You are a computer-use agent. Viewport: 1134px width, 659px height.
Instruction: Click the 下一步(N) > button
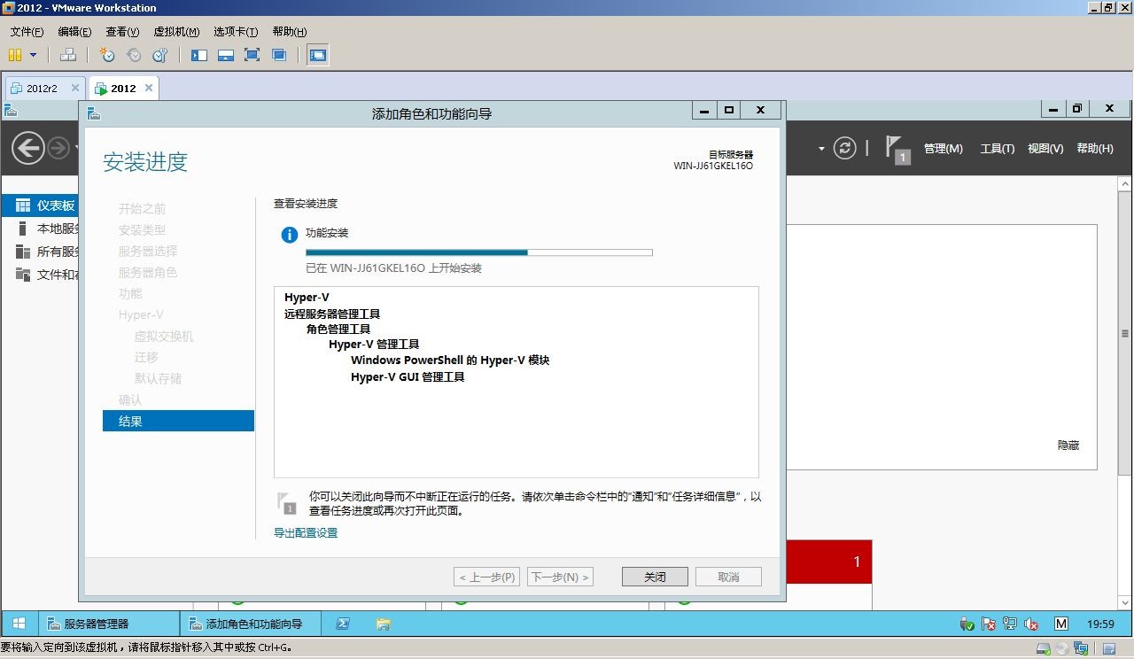point(560,577)
